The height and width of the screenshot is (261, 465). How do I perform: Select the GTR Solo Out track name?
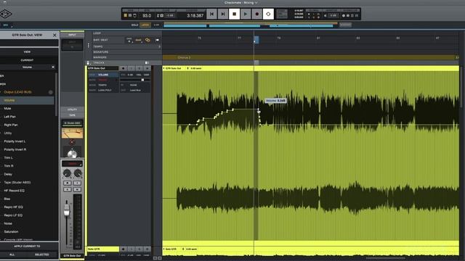click(x=103, y=68)
